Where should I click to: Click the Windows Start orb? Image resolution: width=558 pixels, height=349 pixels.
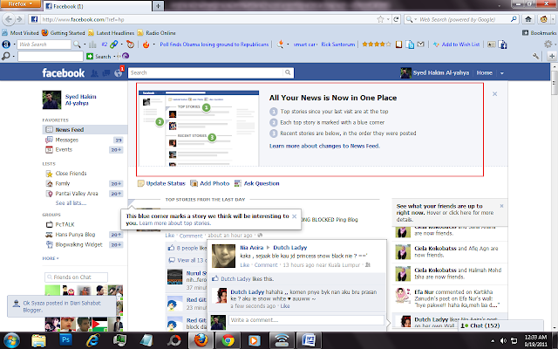click(11, 340)
